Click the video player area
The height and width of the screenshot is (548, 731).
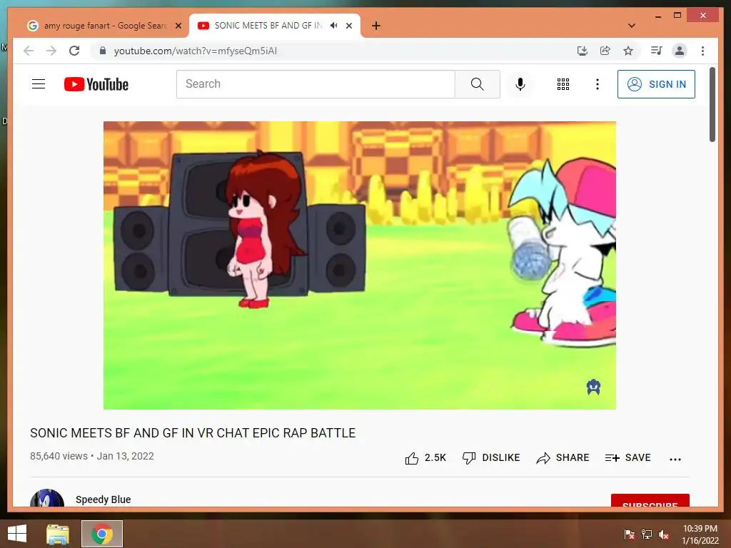(360, 265)
